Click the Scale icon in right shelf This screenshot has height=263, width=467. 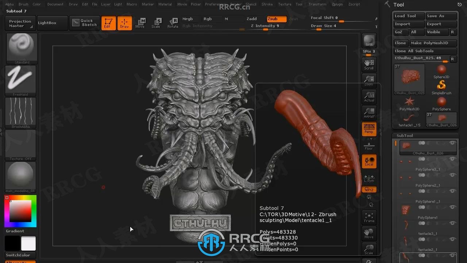tap(369, 249)
